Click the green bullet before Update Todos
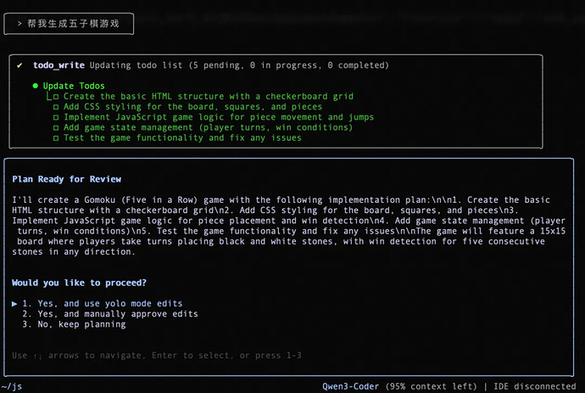The width and height of the screenshot is (585, 393). (x=36, y=86)
